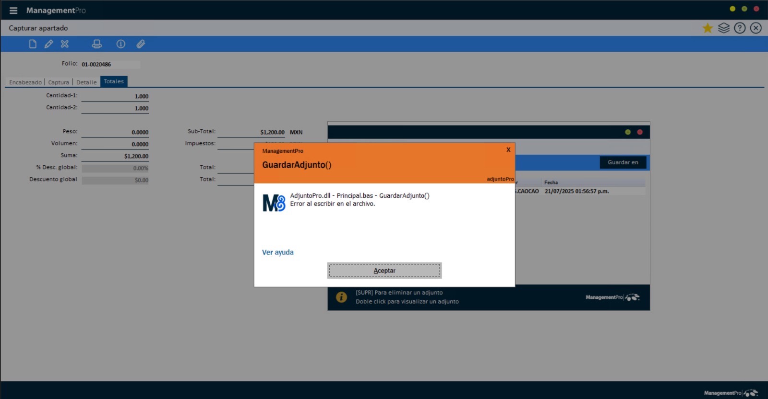Click the paperclip attachment toolbar icon
768x399 pixels.
click(141, 44)
